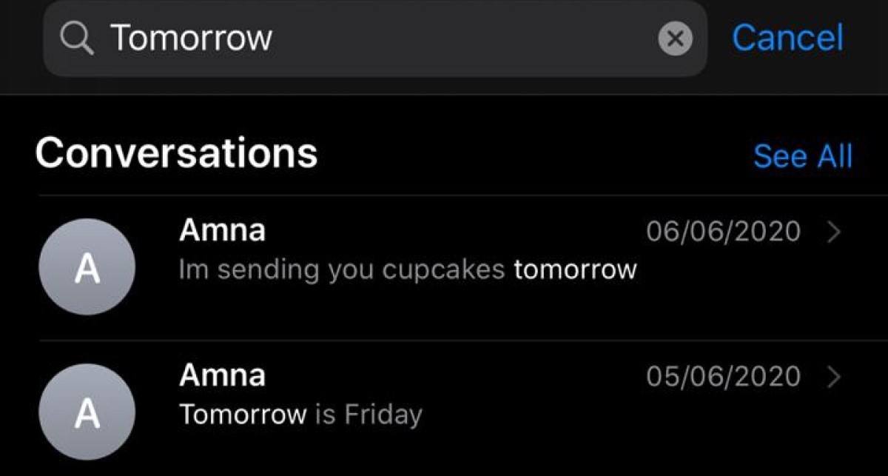This screenshot has width=888, height=476.
Task: Tap the avatar for the 05/06/2020 Amna conversation
Action: (87, 412)
